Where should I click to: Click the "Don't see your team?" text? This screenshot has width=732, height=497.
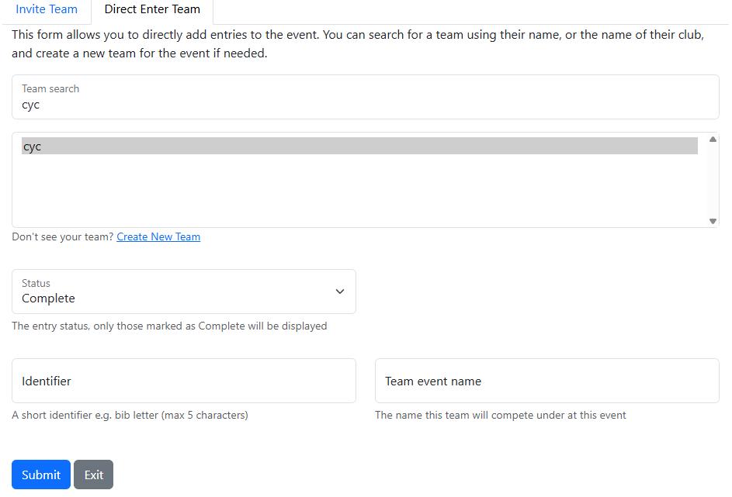click(x=63, y=237)
